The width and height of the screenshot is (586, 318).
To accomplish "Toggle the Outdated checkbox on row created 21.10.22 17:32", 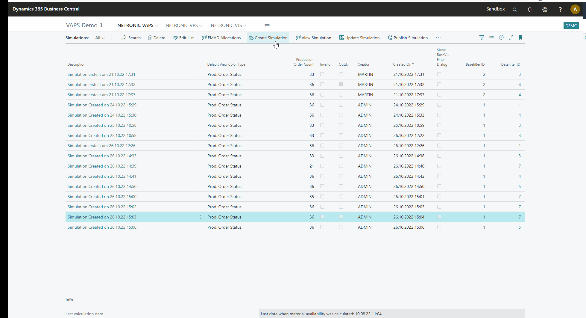I will [x=341, y=85].
